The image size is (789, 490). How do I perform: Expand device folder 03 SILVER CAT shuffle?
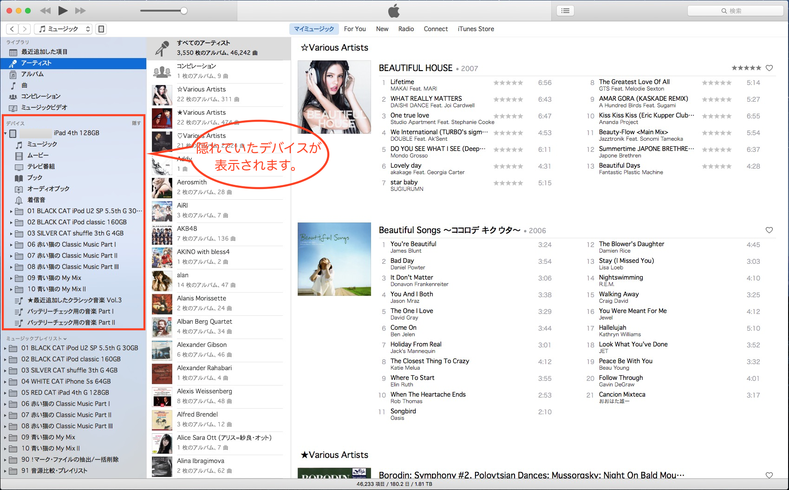(x=11, y=234)
